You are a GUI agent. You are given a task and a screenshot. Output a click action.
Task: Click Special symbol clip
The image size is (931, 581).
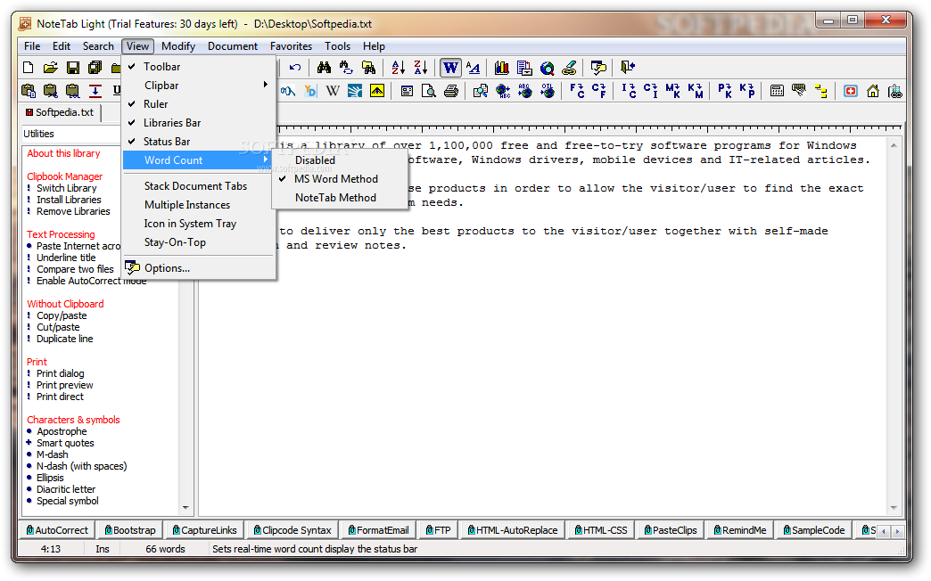pos(68,501)
